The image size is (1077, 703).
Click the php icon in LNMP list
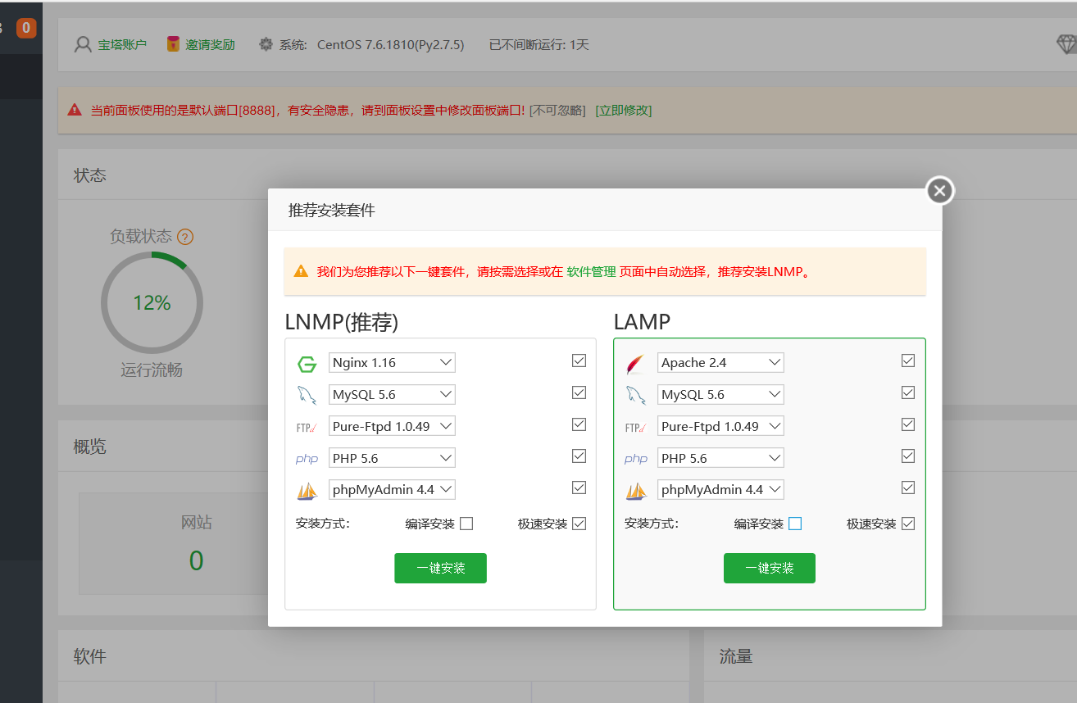coord(307,459)
